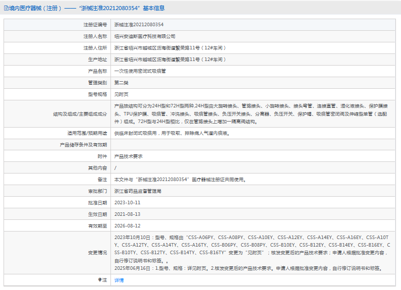401x290 pixels.
Task: Select registration number value 浙械注准20212080354
Action: click(x=139, y=25)
